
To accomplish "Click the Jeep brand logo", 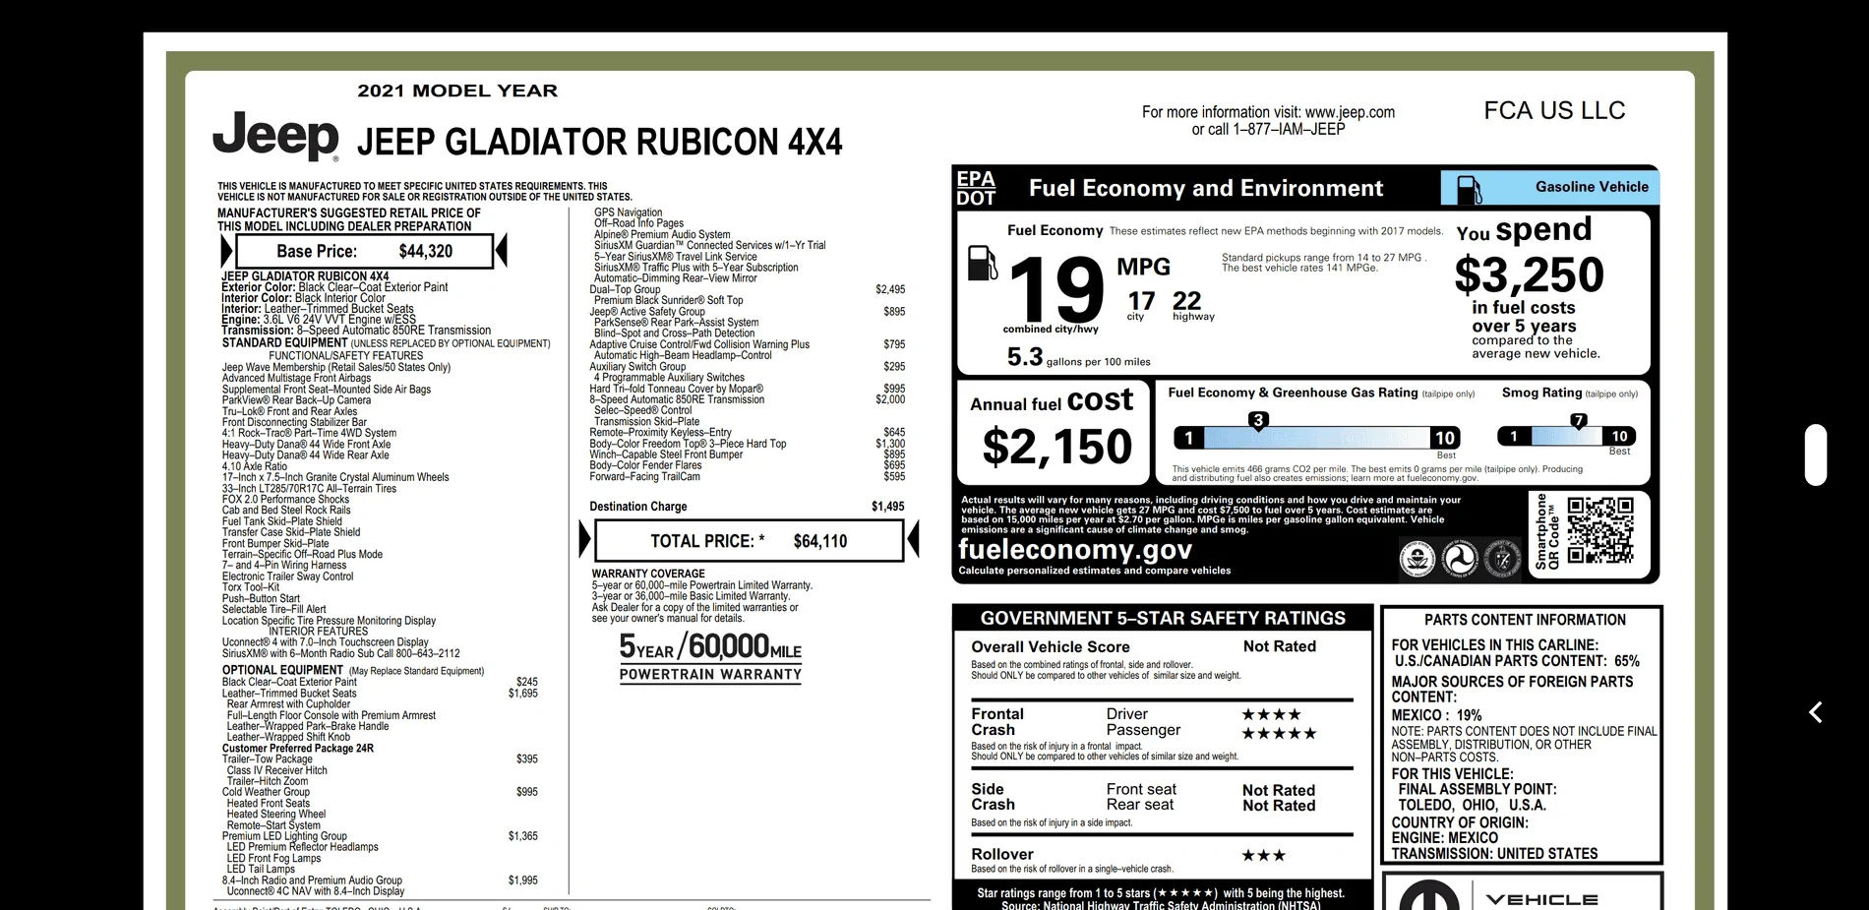I will (x=276, y=135).
